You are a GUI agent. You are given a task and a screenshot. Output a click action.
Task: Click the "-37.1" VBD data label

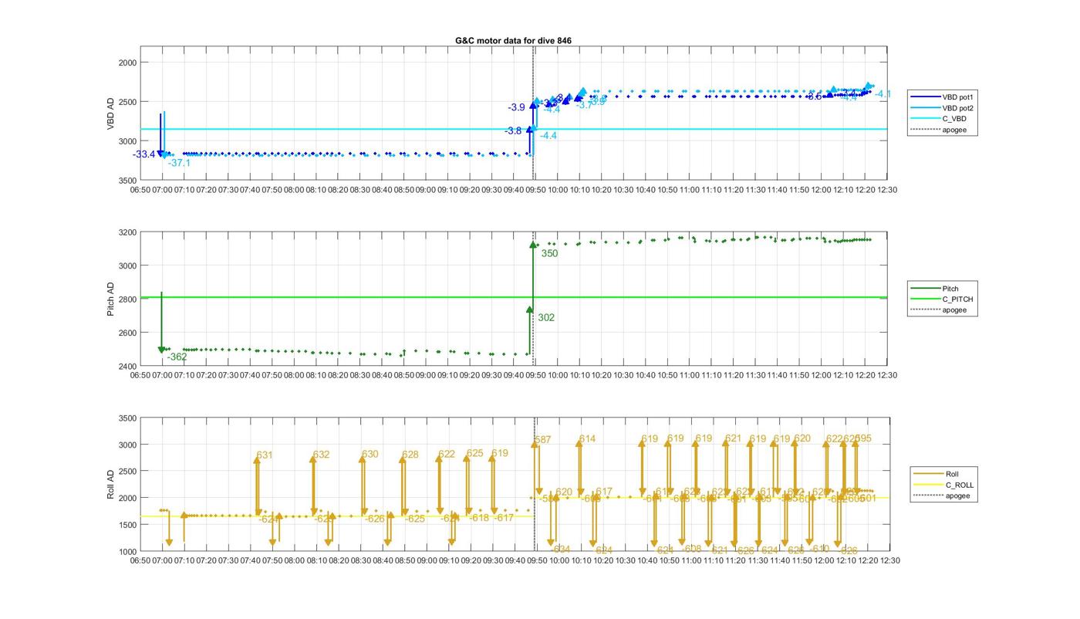[179, 163]
